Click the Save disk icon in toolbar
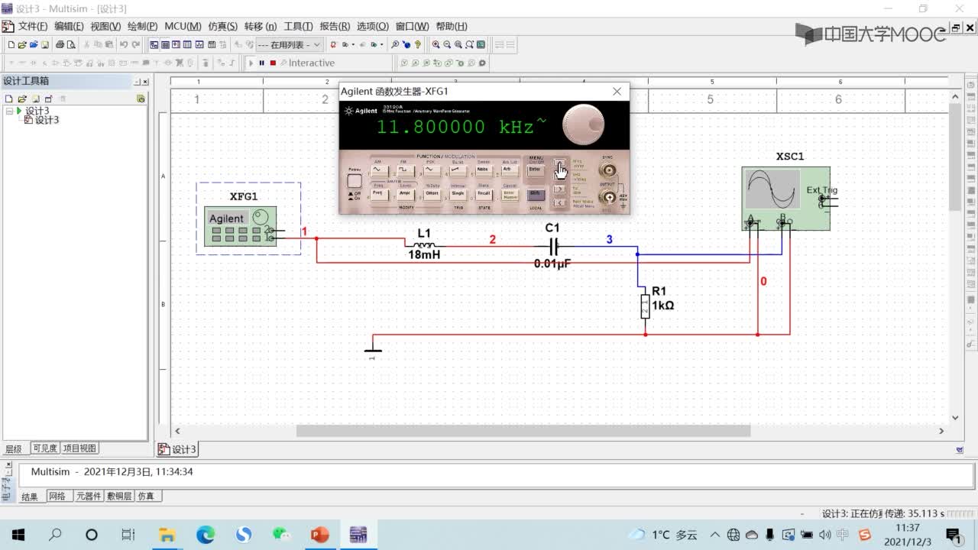The image size is (978, 550). point(45,45)
